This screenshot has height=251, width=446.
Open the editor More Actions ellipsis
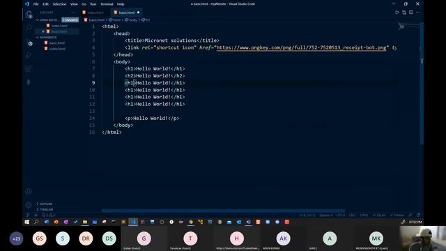tap(418, 13)
